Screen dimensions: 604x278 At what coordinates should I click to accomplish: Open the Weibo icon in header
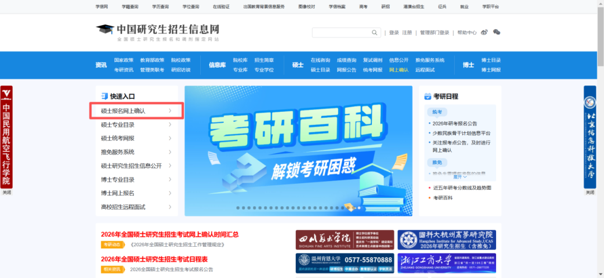484,32
